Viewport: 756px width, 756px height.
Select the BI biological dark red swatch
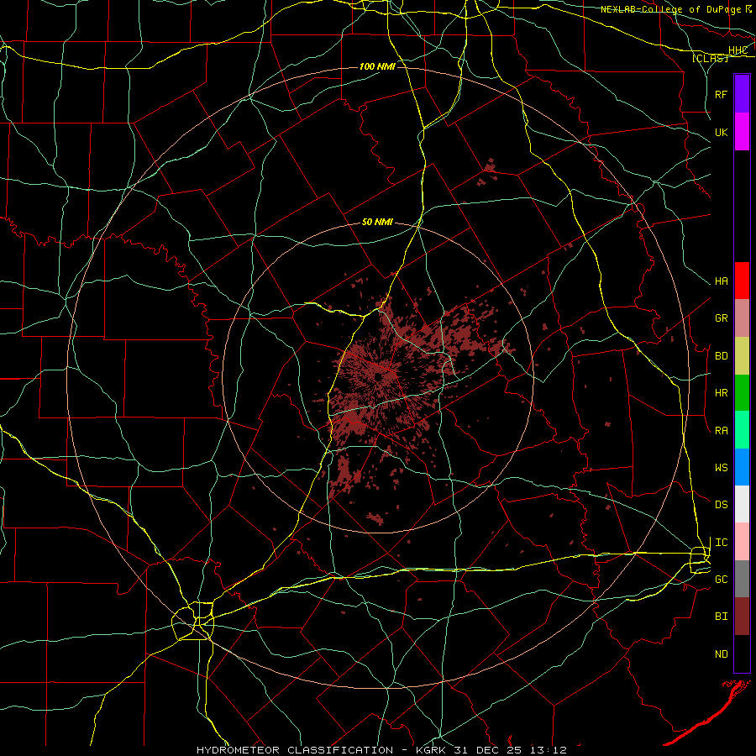742,617
